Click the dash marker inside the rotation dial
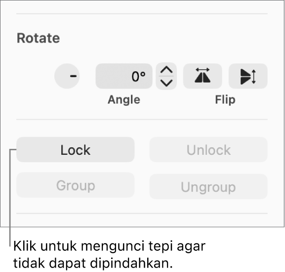Screen dimensions: 285x272 tap(73, 76)
